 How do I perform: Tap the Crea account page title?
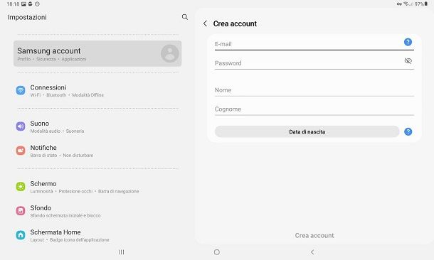235,23
